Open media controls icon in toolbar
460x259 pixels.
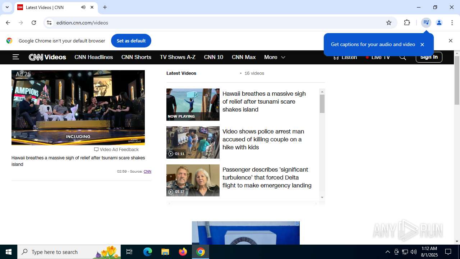(426, 23)
